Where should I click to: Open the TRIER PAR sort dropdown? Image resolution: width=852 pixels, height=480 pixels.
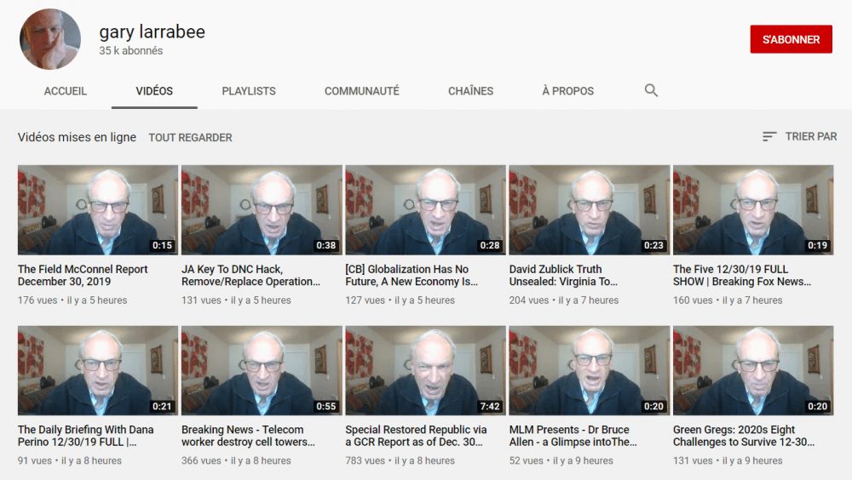point(800,136)
